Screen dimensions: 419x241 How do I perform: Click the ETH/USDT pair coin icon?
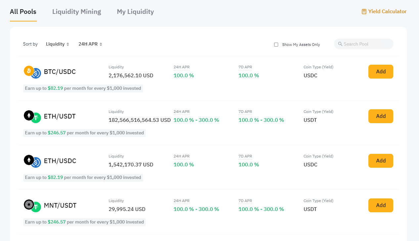click(x=32, y=116)
